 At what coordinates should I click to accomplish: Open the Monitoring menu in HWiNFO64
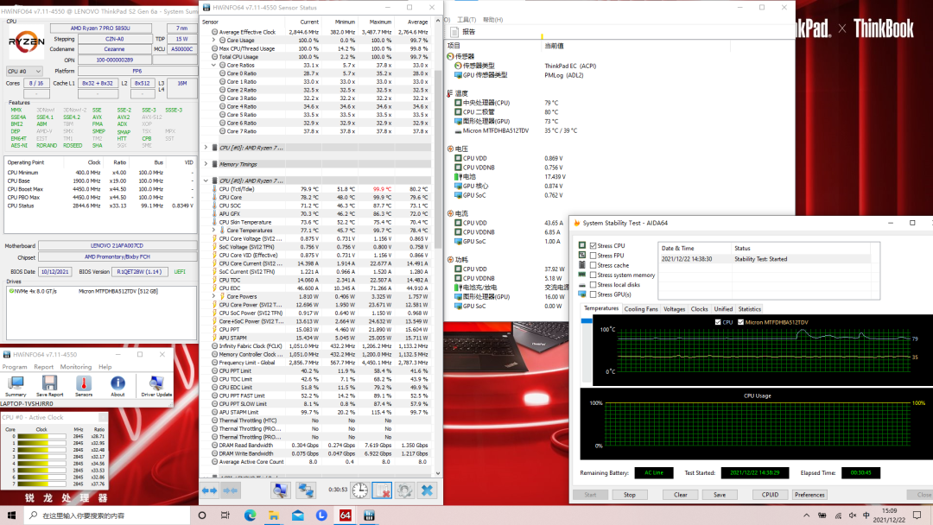75,367
